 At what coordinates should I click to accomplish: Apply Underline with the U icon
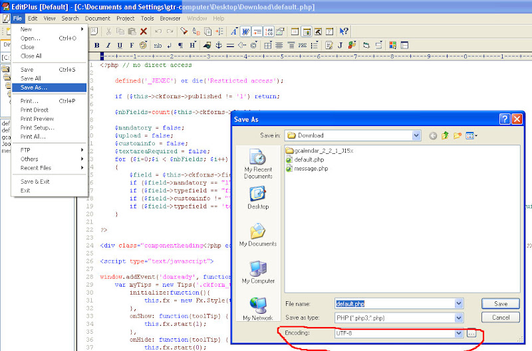click(120, 45)
